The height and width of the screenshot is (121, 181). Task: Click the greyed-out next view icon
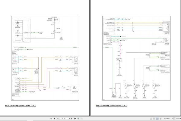[x=81, y=119]
